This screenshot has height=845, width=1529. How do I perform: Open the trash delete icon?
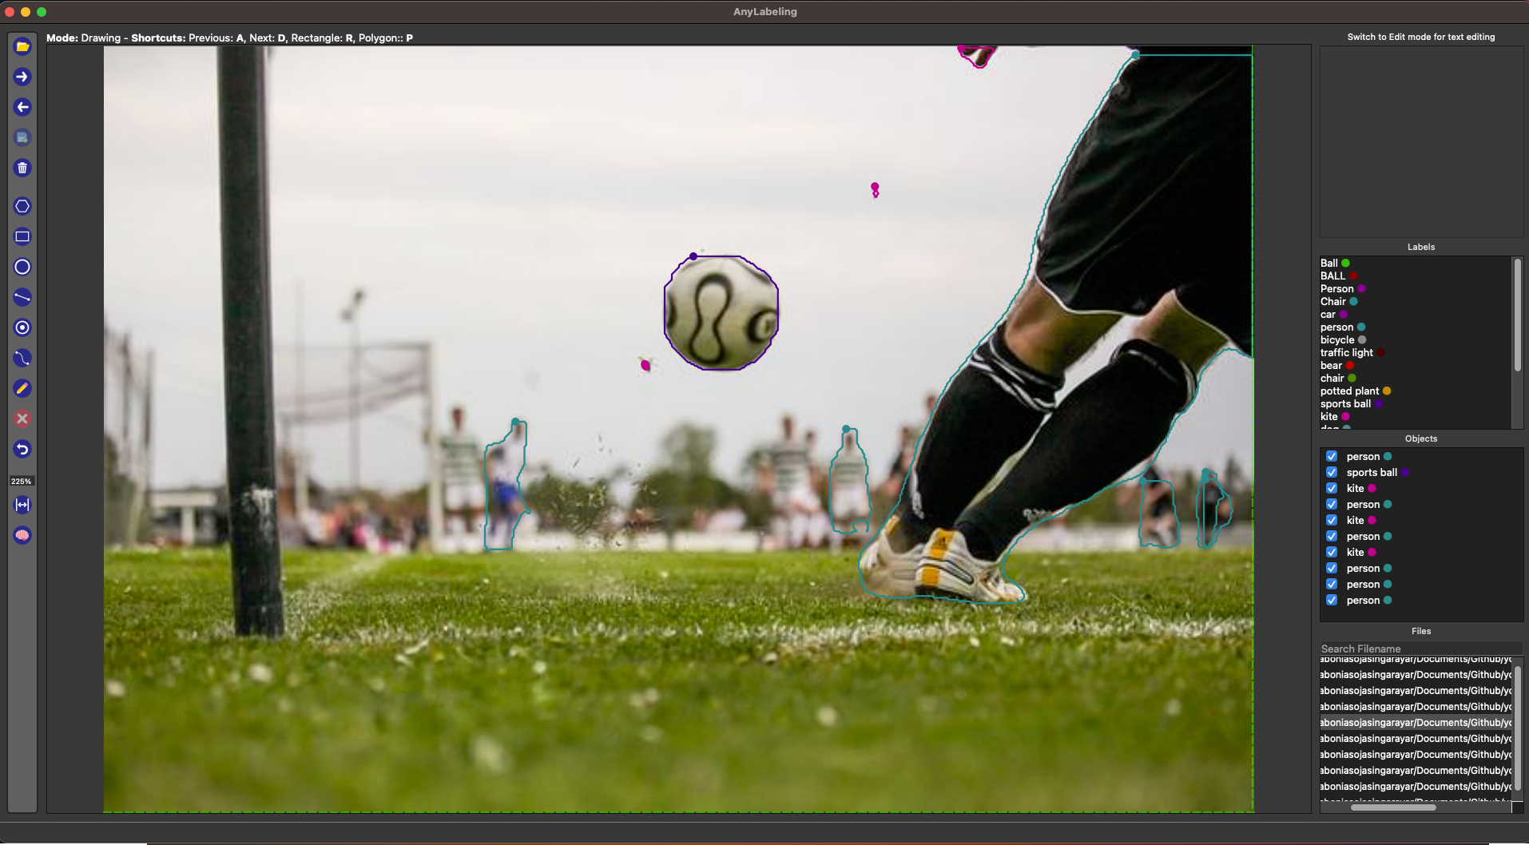pos(22,168)
